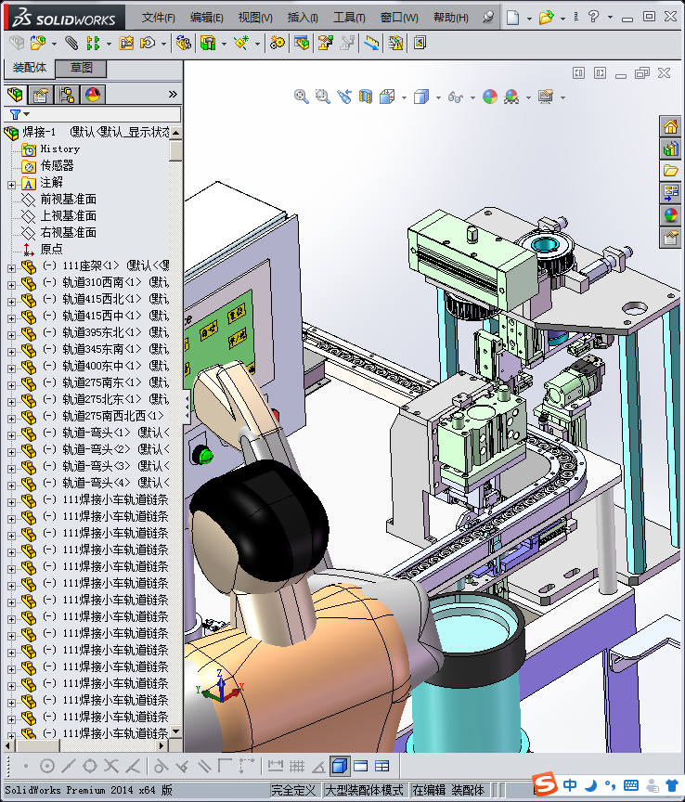Open the View Palette task pane icon
685x802 pixels.
point(670,193)
